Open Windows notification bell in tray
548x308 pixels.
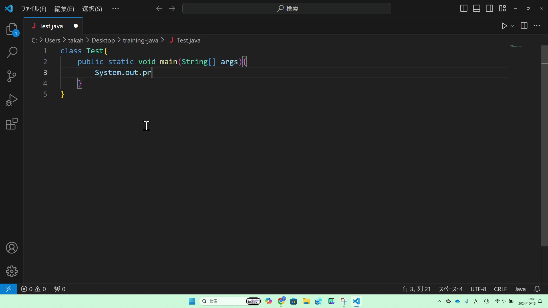[540, 301]
